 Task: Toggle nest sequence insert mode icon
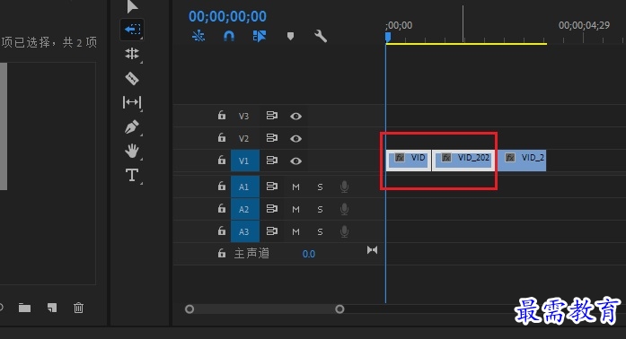[198, 36]
